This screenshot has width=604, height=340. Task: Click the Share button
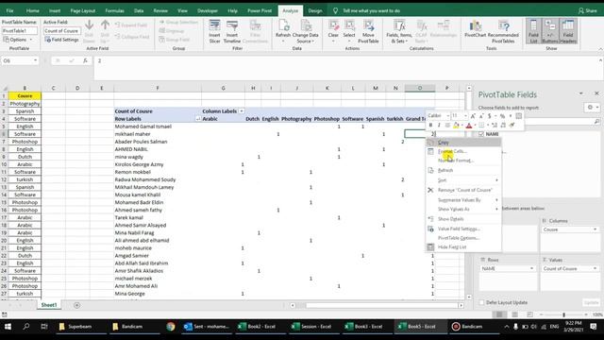click(x=587, y=10)
